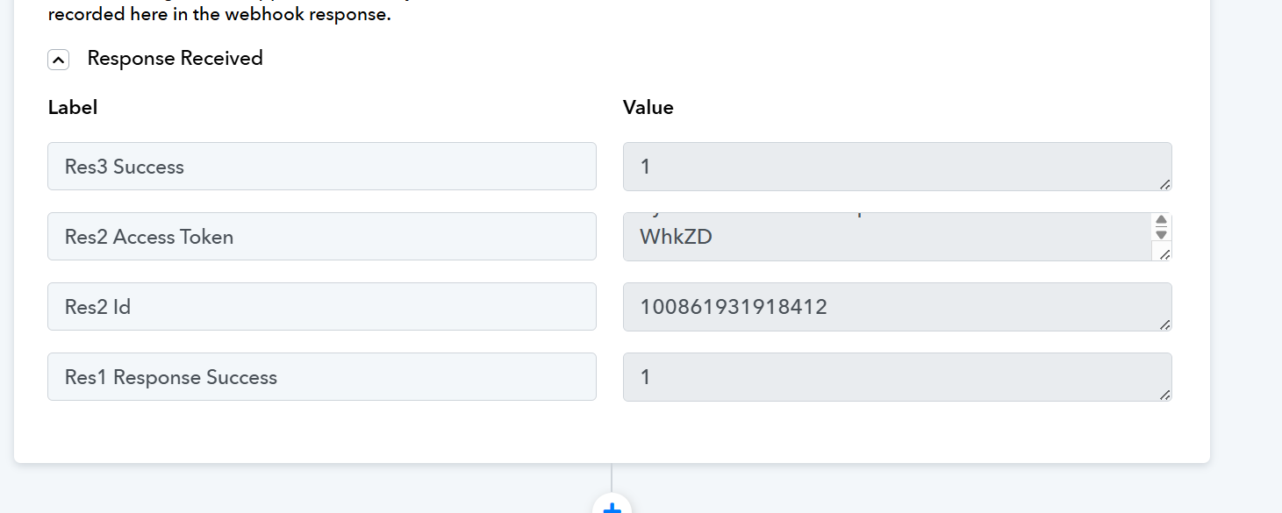Click the Res1 Response Success value box

pos(898,377)
